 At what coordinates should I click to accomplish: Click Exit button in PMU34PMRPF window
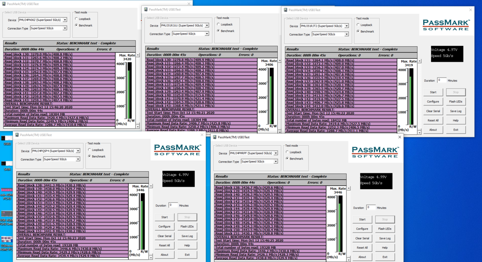tap(385, 257)
